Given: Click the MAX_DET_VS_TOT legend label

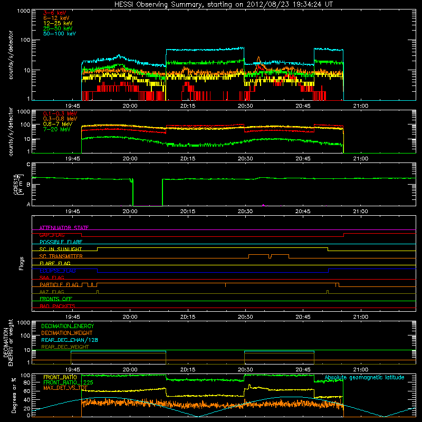Looking at the screenshot, I should click(65, 388).
